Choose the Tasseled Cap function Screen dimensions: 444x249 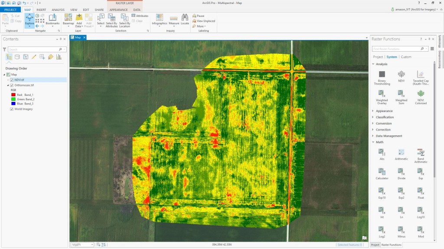(x=421, y=78)
